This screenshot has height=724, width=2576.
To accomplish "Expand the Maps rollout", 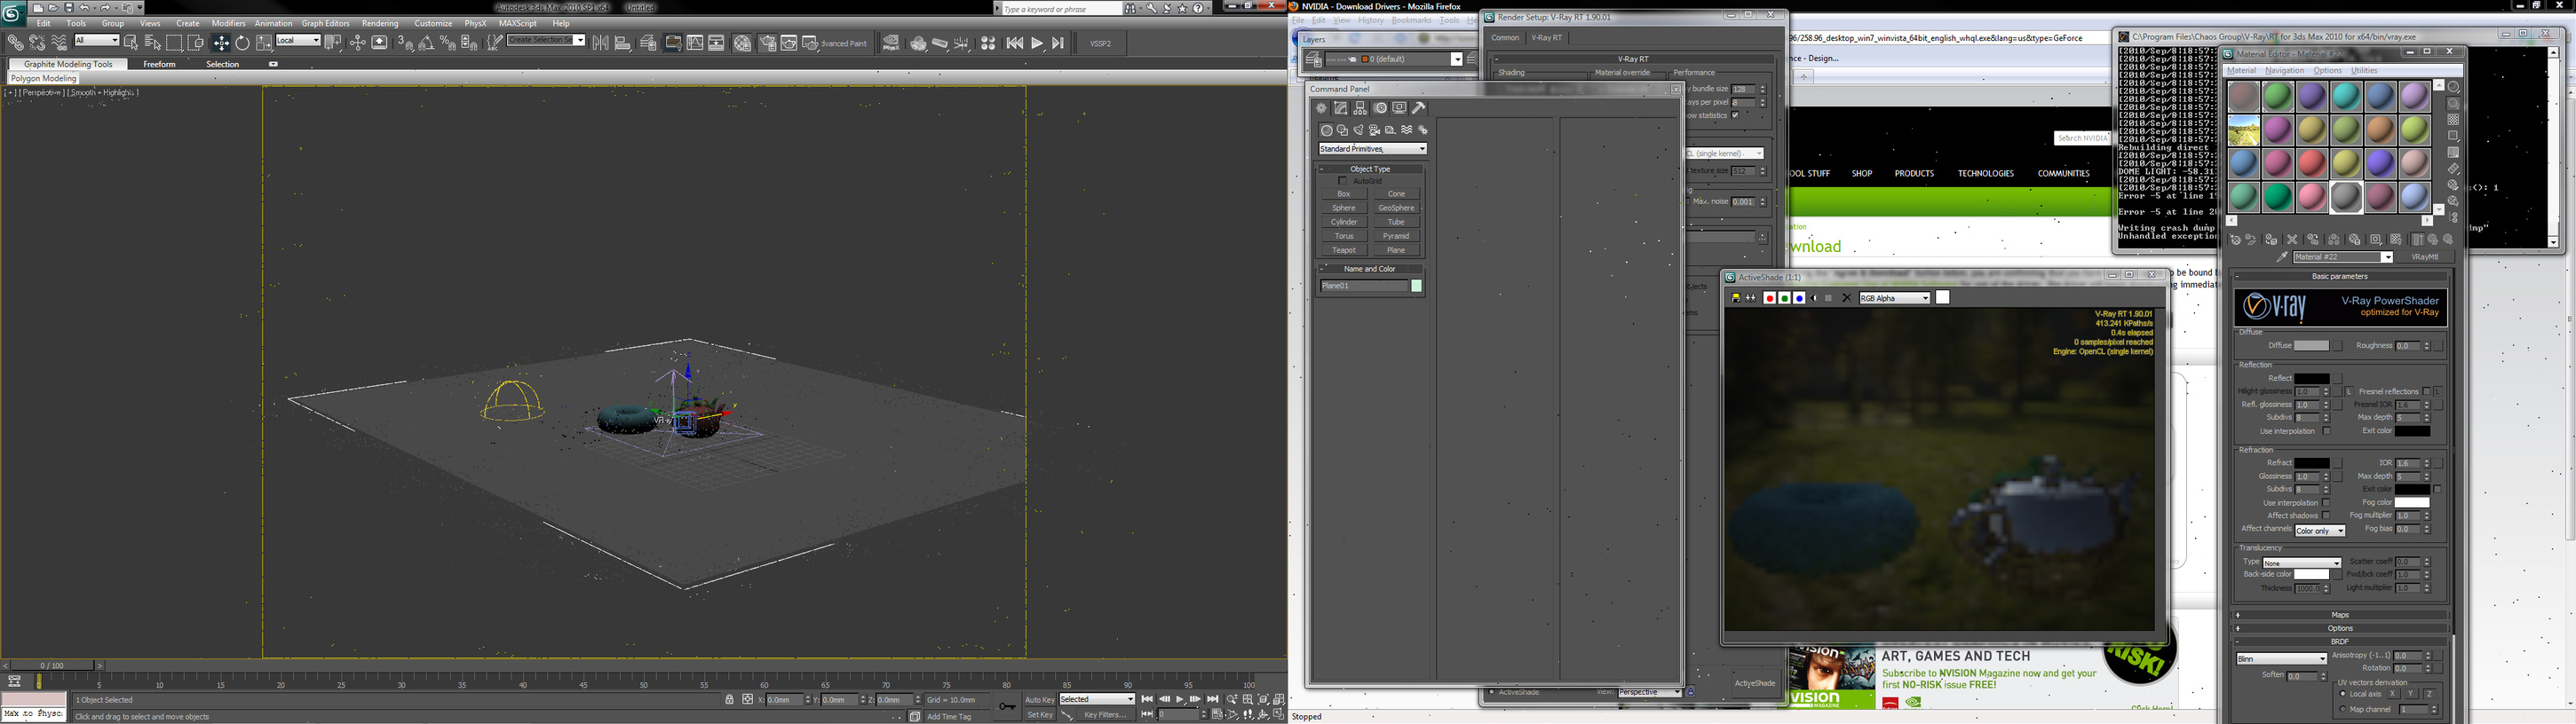I will click(2340, 615).
